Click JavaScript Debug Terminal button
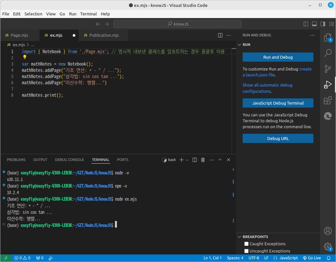The width and height of the screenshot is (336, 262). pos(278,103)
